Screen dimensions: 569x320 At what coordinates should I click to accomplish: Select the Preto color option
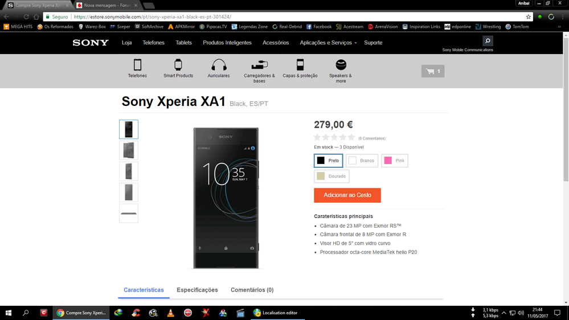coord(329,161)
